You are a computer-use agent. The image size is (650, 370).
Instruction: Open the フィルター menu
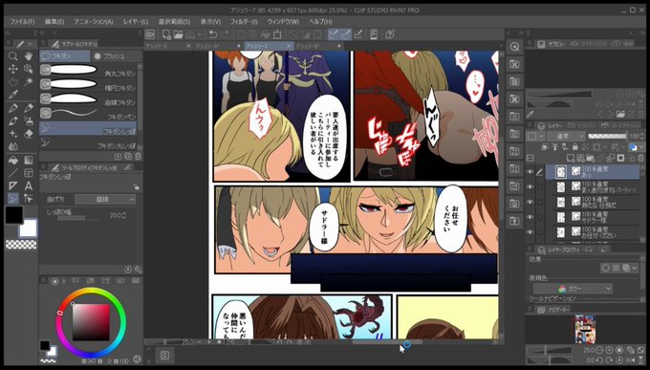[x=244, y=22]
